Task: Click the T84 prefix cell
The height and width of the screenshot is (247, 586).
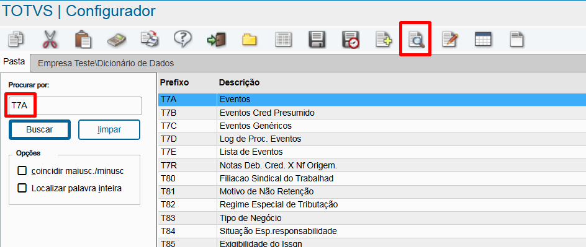Action: [x=187, y=232]
